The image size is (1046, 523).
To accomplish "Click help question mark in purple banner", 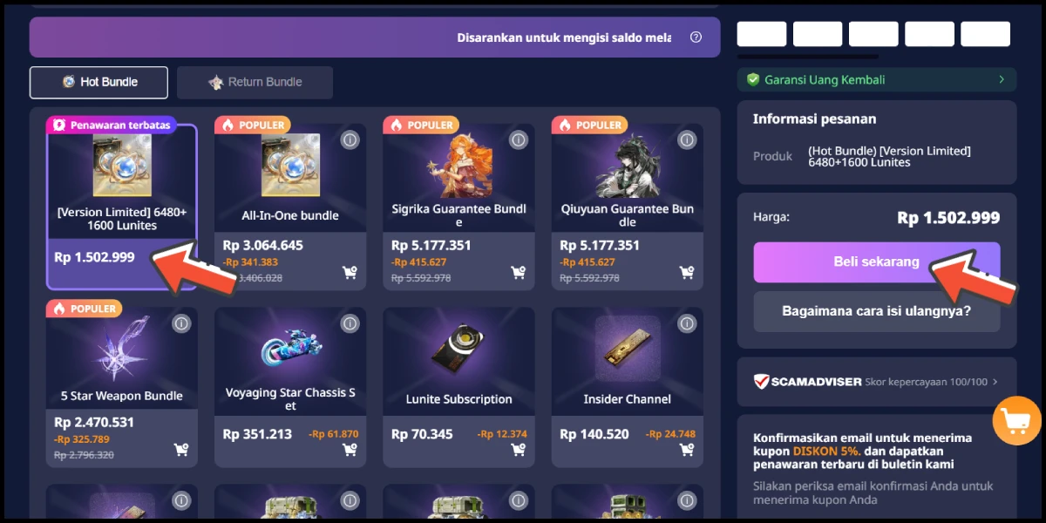I will (x=696, y=37).
